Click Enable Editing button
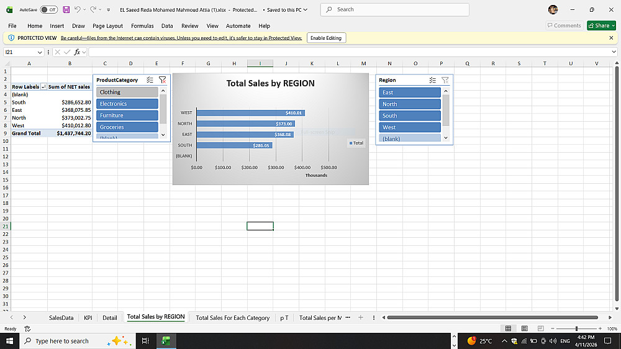The width and height of the screenshot is (621, 349). (326, 38)
